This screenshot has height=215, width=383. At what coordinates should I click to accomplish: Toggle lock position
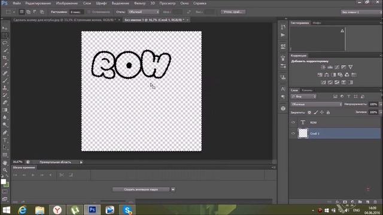[x=322, y=112]
